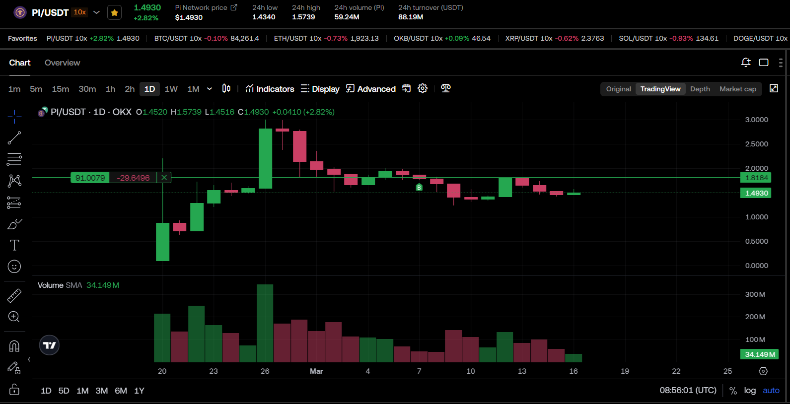
Task: Set date range to 1Y
Action: pyautogui.click(x=139, y=391)
